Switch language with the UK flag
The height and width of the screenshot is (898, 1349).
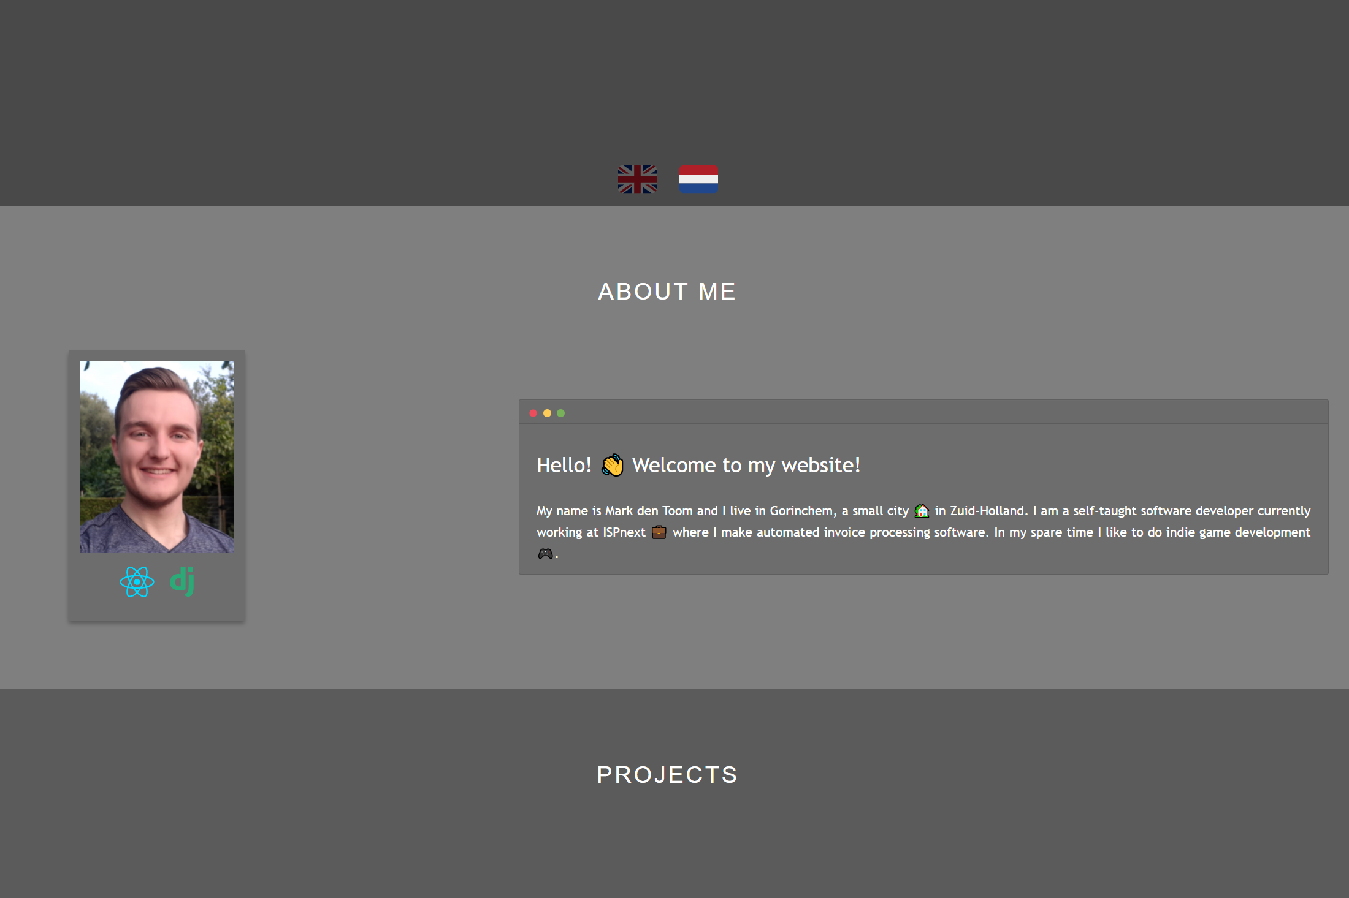(637, 179)
